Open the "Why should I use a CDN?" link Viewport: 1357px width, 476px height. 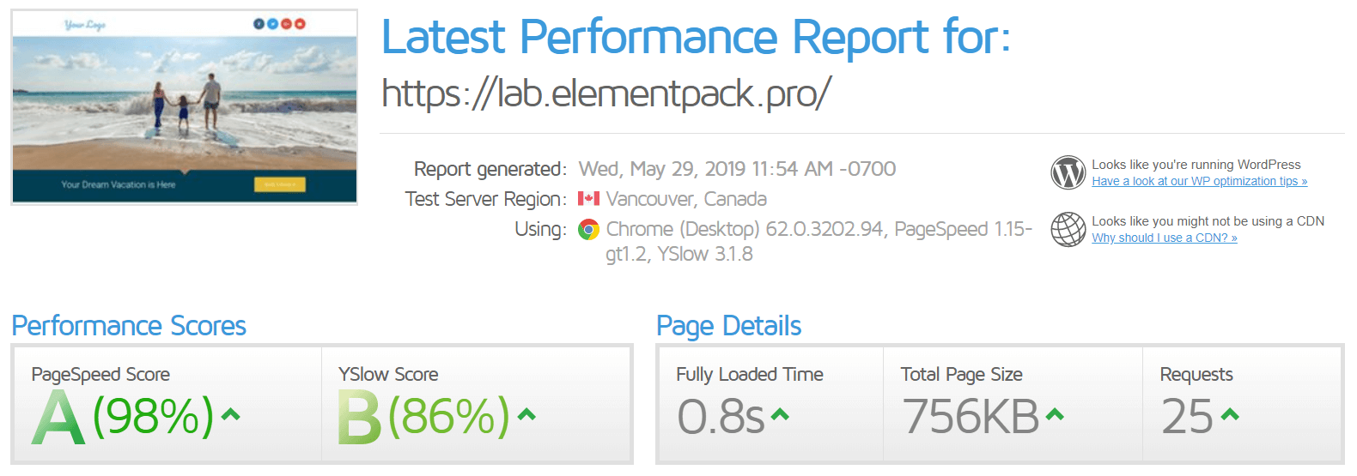tap(1164, 238)
